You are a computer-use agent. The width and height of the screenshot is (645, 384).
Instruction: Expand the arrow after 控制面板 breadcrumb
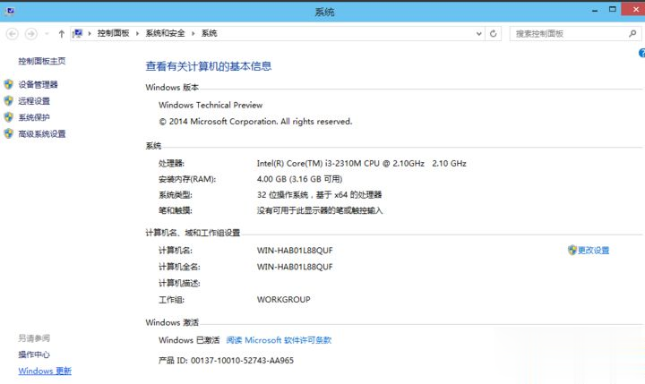click(137, 33)
